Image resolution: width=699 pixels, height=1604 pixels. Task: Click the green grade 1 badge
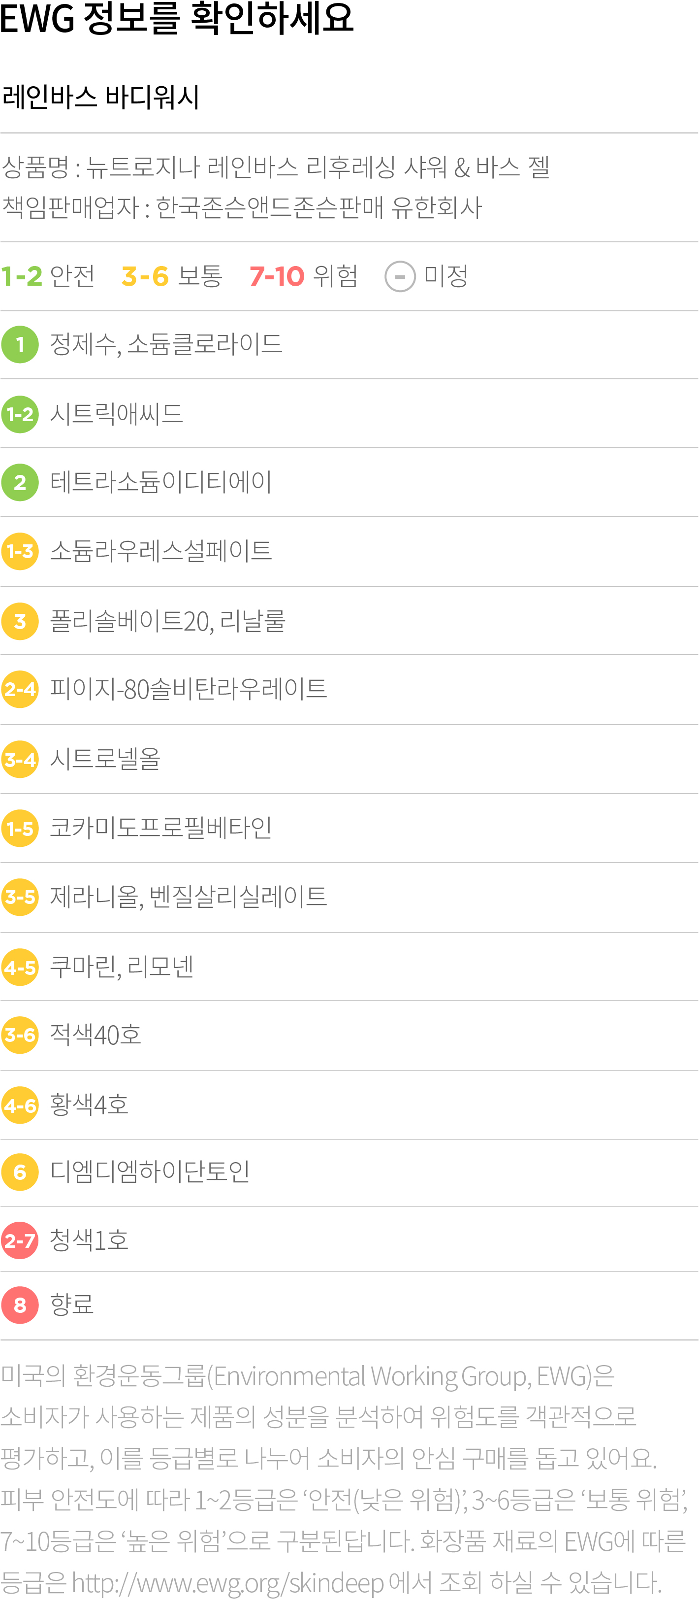pyautogui.click(x=20, y=344)
